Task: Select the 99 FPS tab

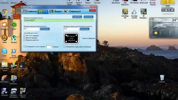Action: 43,11
